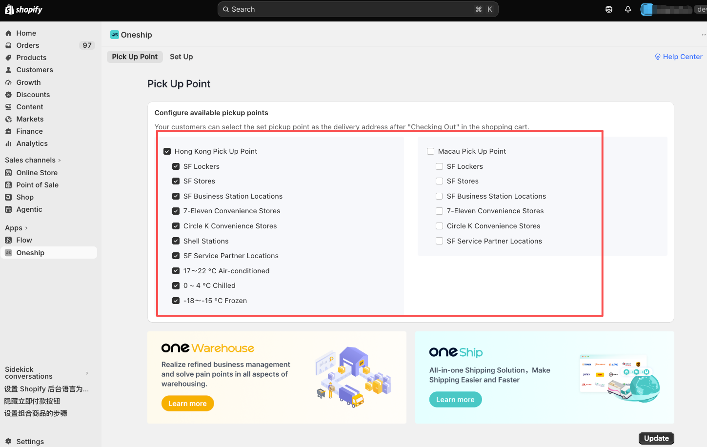Click the Customers person icon
Viewport: 707px width, 447px height.
click(8, 70)
